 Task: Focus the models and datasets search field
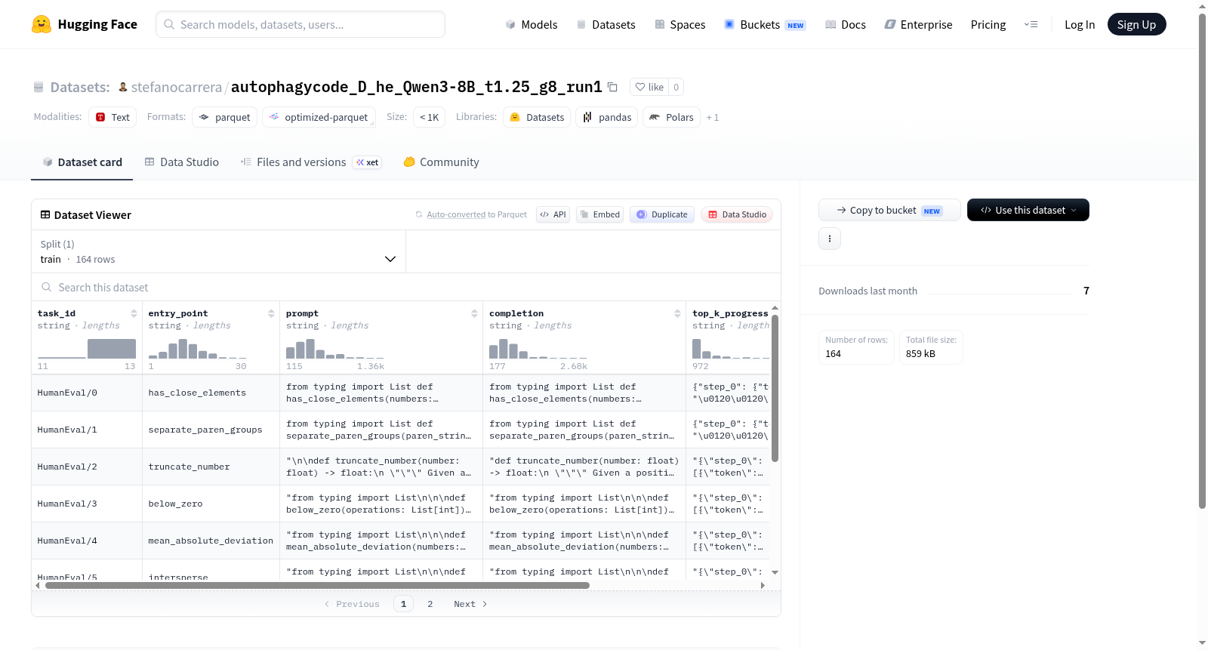pos(300,24)
